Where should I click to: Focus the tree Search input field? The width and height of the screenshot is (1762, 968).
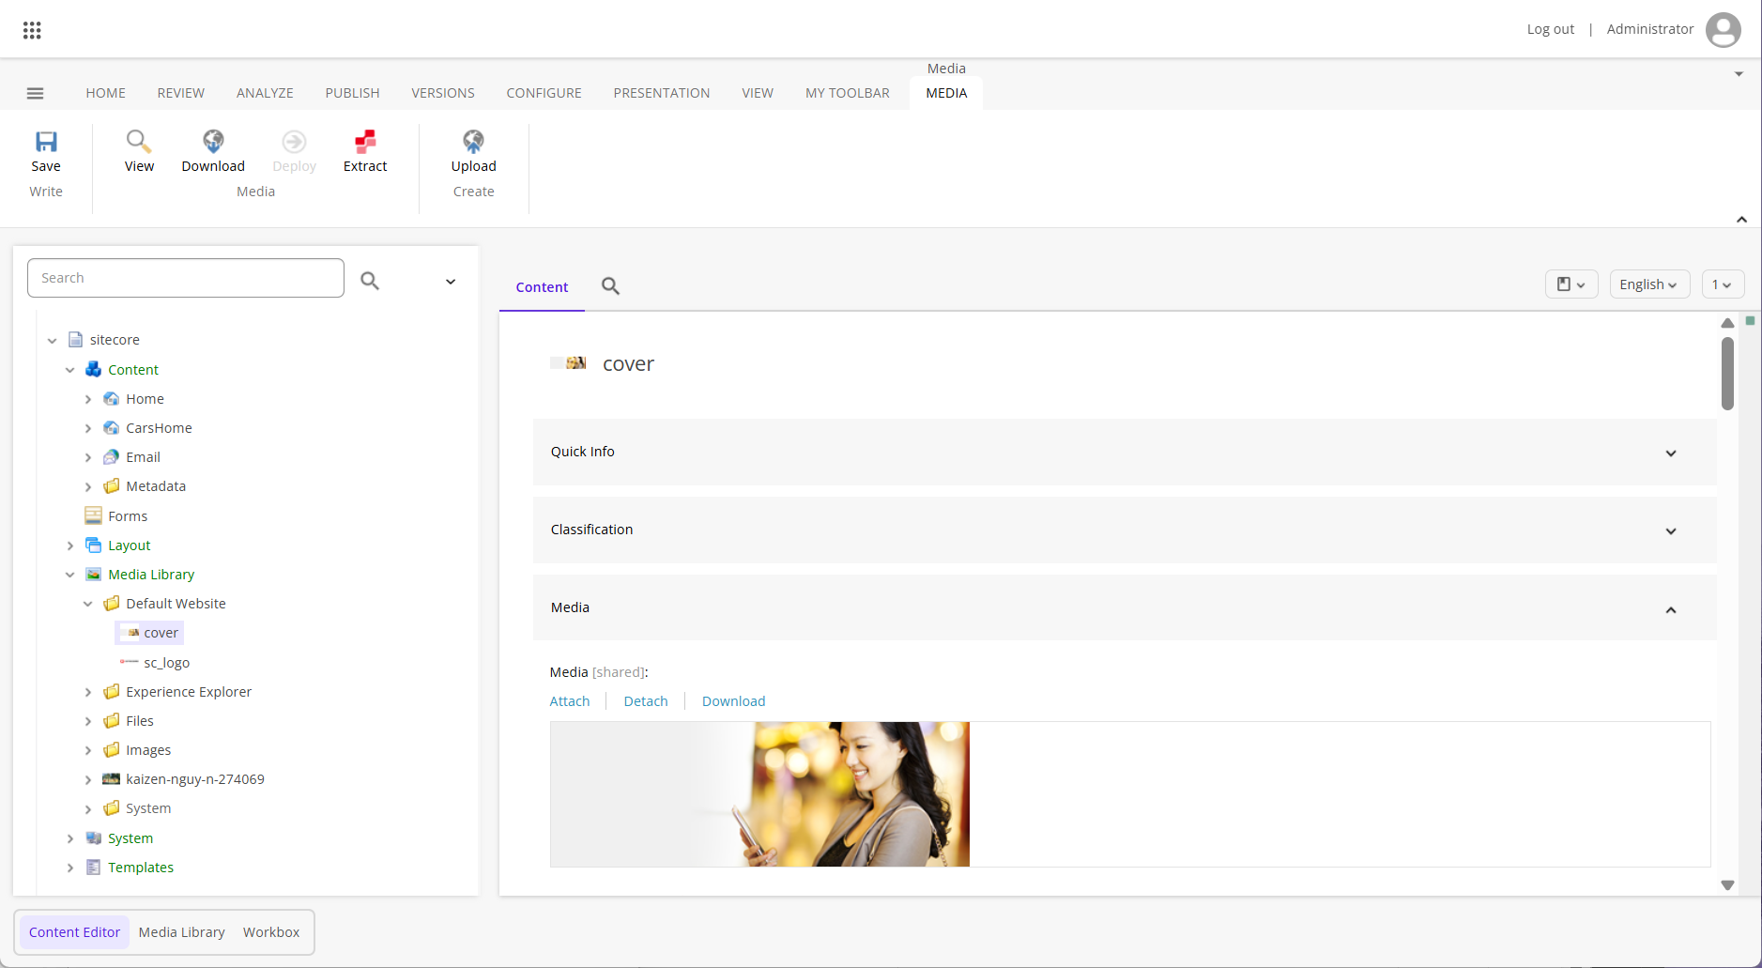(x=186, y=278)
